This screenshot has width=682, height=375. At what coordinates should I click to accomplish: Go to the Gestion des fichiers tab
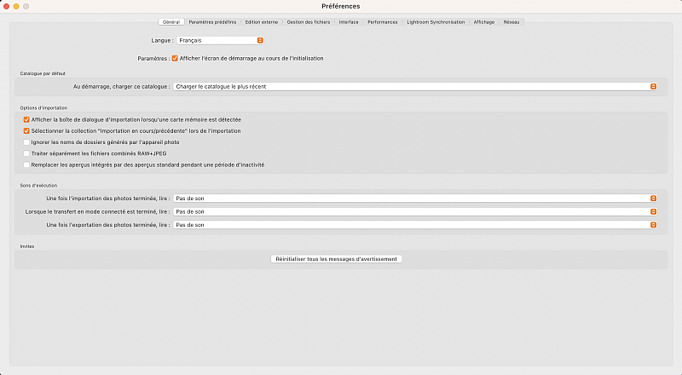click(x=307, y=22)
